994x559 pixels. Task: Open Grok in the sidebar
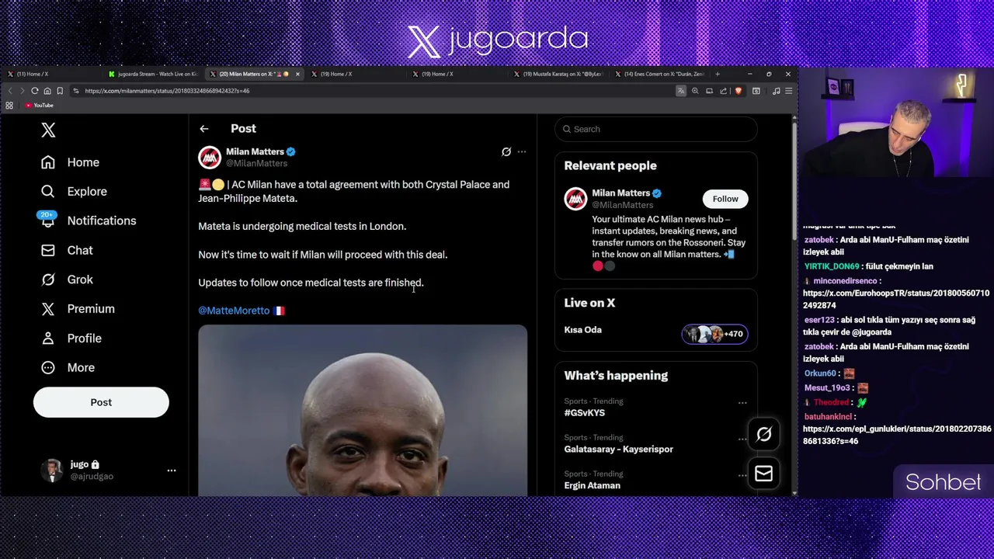tap(67, 279)
